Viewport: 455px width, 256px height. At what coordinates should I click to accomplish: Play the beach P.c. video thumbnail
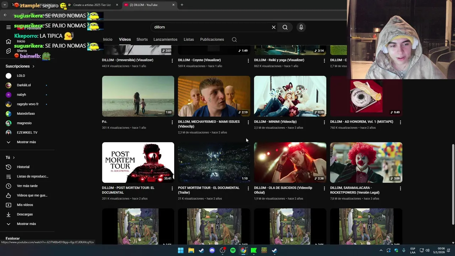[x=138, y=96]
